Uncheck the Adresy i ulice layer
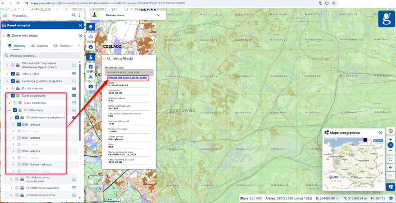Image resolution: width=396 pixels, height=203 pixels. pyautogui.click(x=13, y=74)
